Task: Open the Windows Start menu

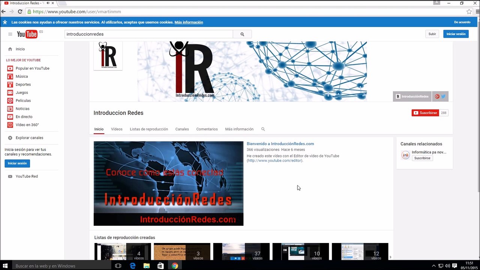Action: pyautogui.click(x=5, y=266)
